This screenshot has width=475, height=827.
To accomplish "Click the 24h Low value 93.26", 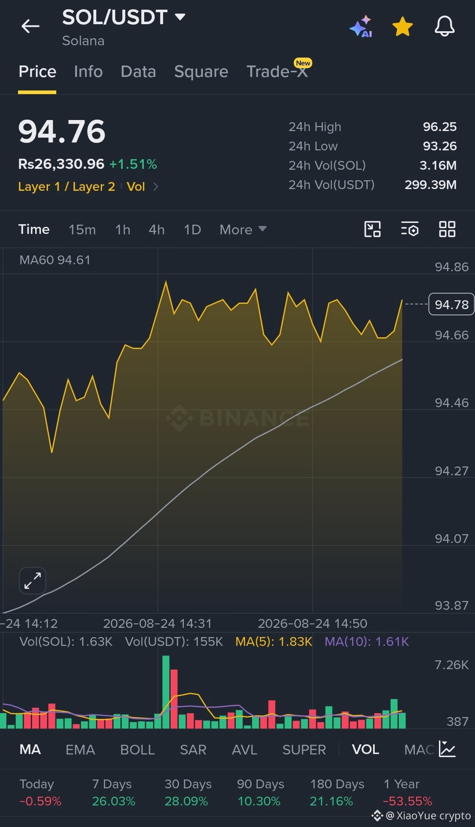I will tap(440, 146).
